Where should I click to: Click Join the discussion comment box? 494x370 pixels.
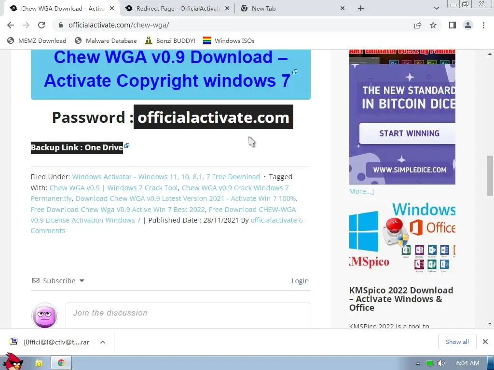tap(188, 315)
